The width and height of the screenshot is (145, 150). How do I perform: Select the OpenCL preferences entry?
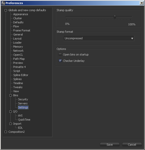click(18, 55)
